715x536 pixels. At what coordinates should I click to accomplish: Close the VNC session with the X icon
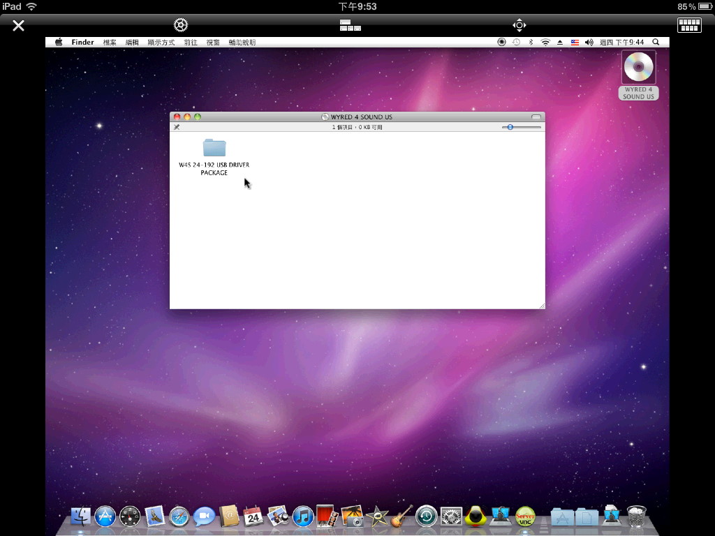coord(18,26)
